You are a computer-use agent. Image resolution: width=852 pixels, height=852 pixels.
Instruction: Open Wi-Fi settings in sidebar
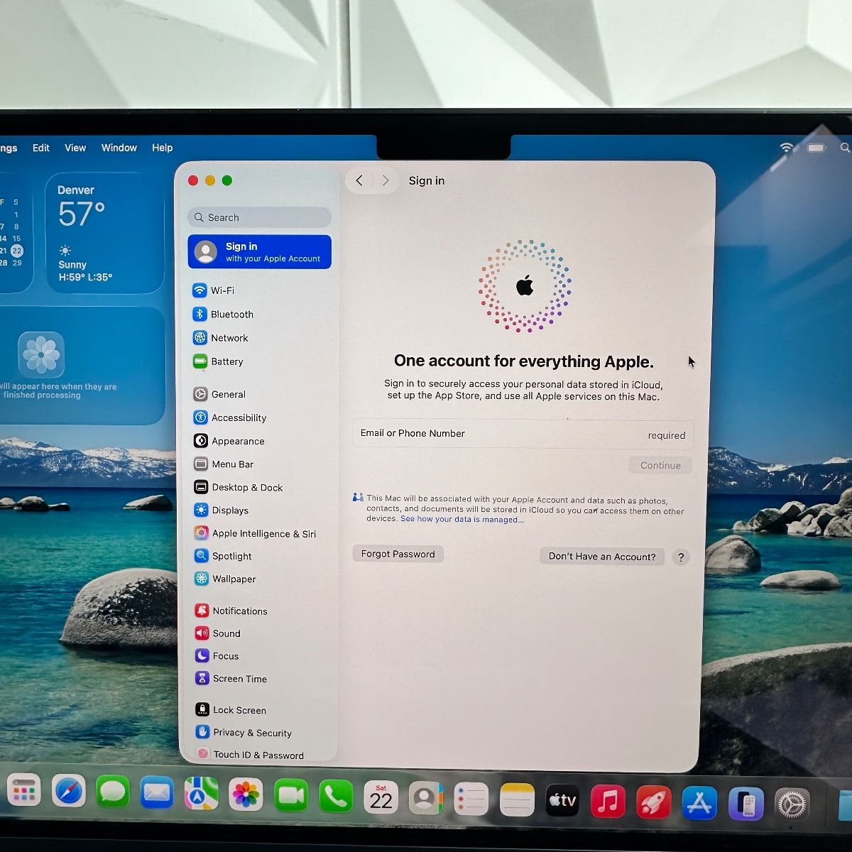(222, 290)
